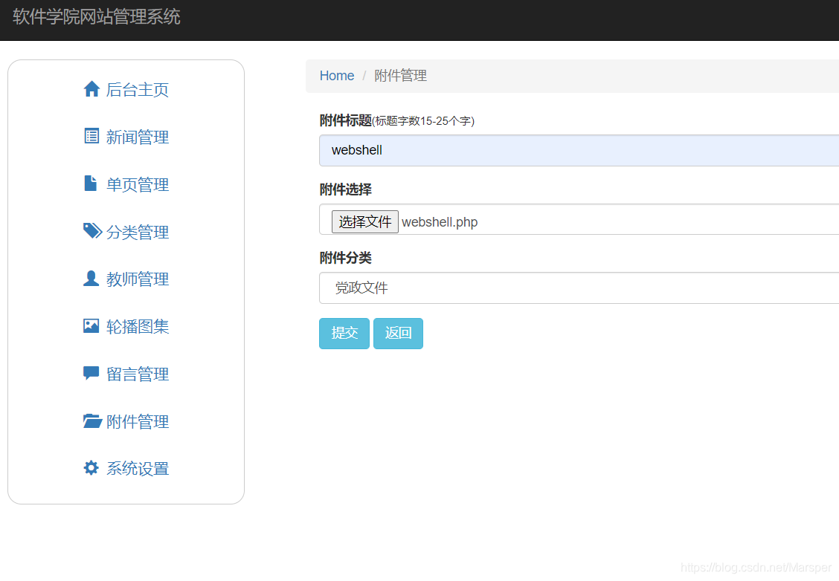Click the webshell.php selected file name
This screenshot has width=839, height=581.
pos(440,222)
